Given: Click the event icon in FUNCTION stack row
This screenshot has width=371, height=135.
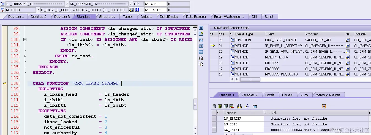Looking at the screenshot, I should click(233, 40).
